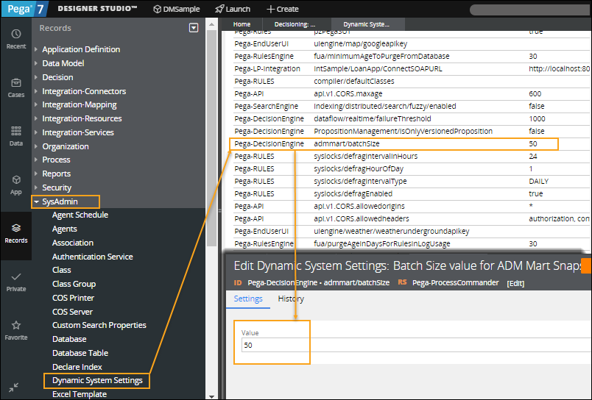Switch to the Decisioning tab

tap(295, 24)
